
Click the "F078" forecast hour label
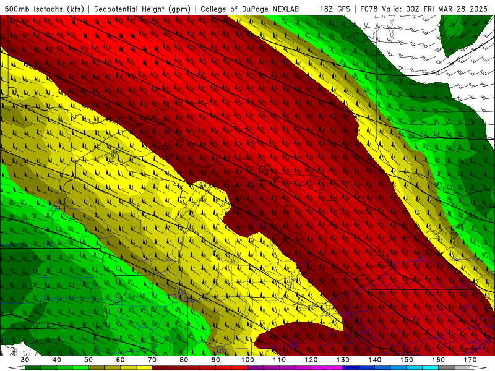click(369, 9)
